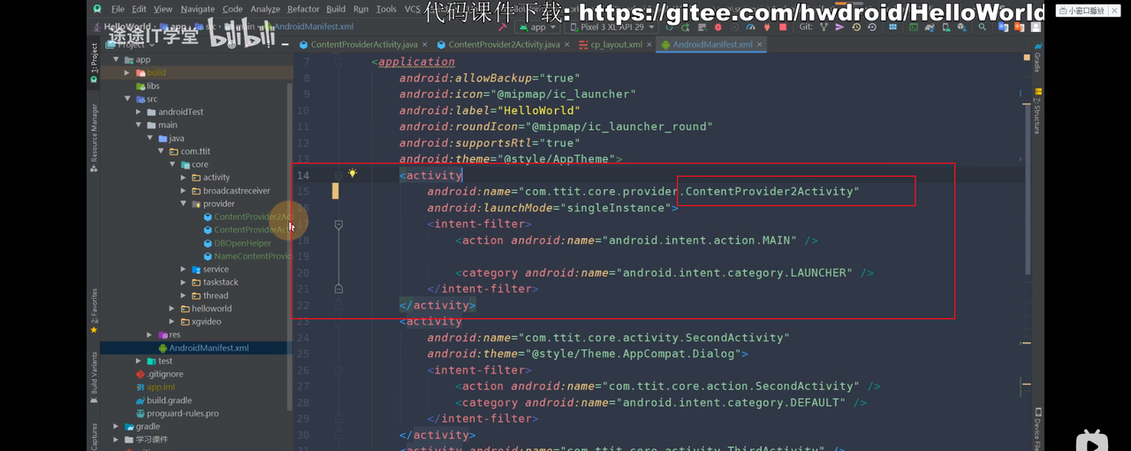Close the cp_layout.xml tab
Screen dimensions: 1131x451
click(x=649, y=44)
